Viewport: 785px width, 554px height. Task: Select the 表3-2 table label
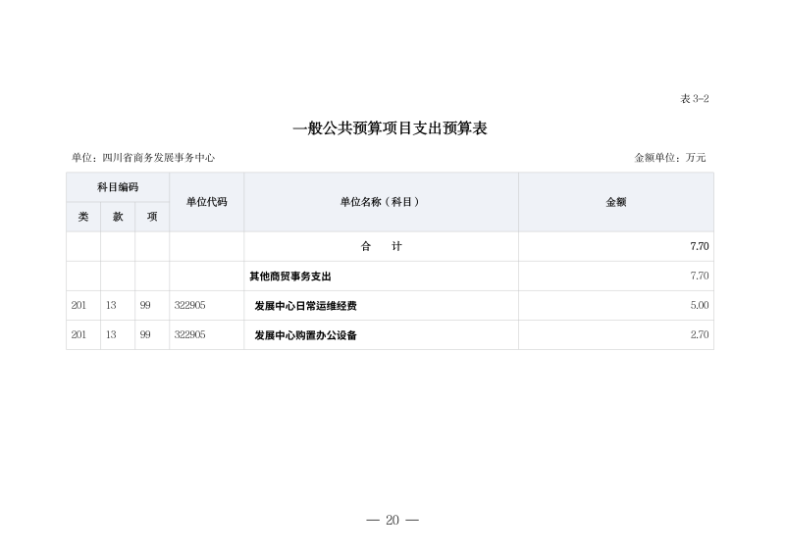pos(693,99)
